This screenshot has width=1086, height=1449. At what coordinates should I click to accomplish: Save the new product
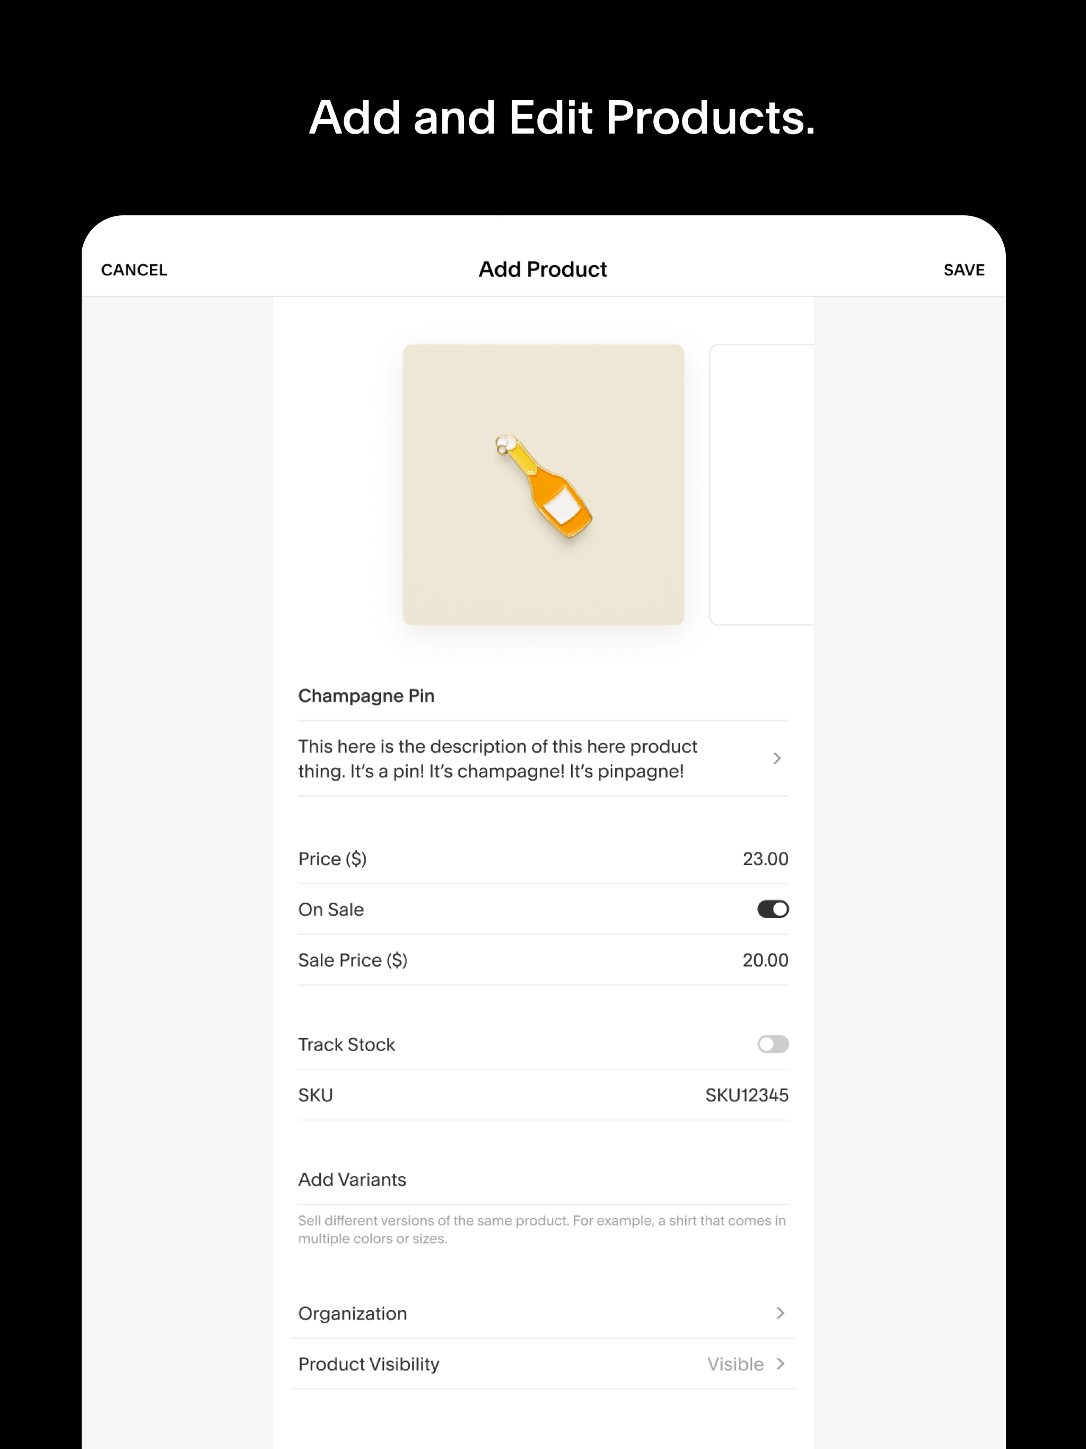[x=964, y=270]
